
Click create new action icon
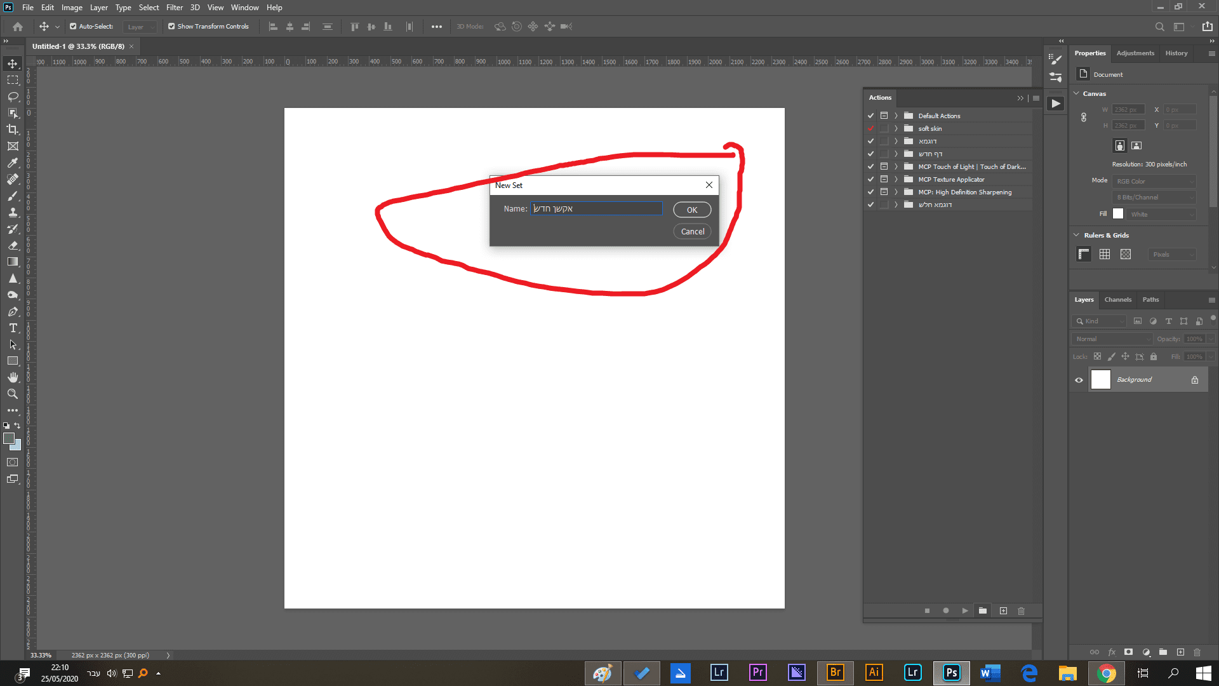1003,611
